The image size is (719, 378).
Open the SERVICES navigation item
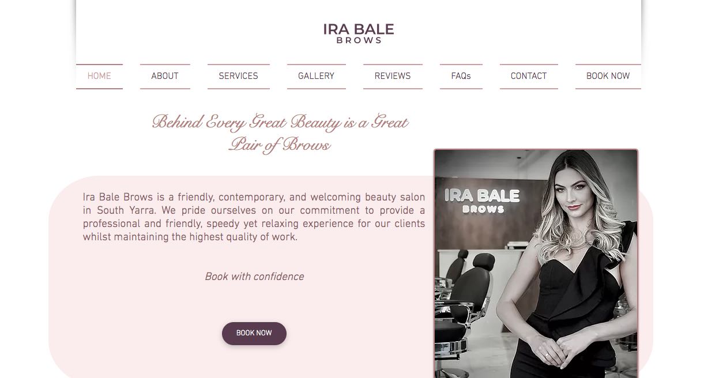239,76
